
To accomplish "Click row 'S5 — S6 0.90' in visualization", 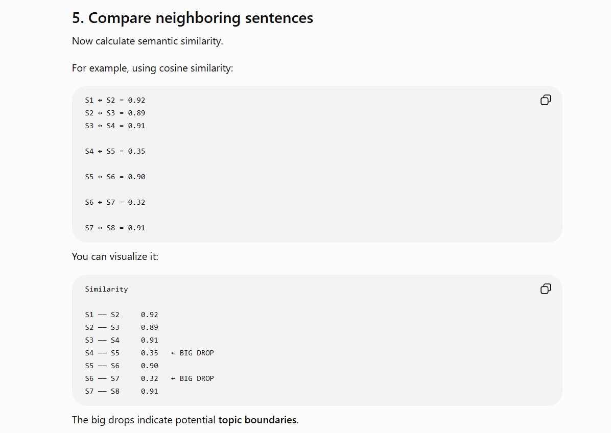I will click(x=122, y=366).
